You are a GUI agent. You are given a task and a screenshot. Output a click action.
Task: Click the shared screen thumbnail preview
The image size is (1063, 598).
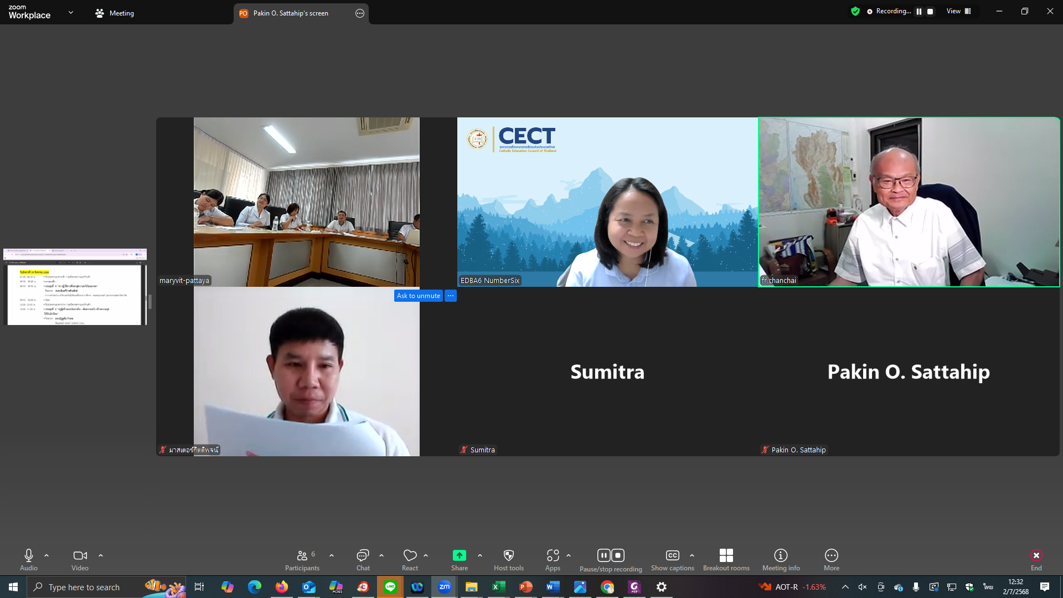click(x=75, y=287)
